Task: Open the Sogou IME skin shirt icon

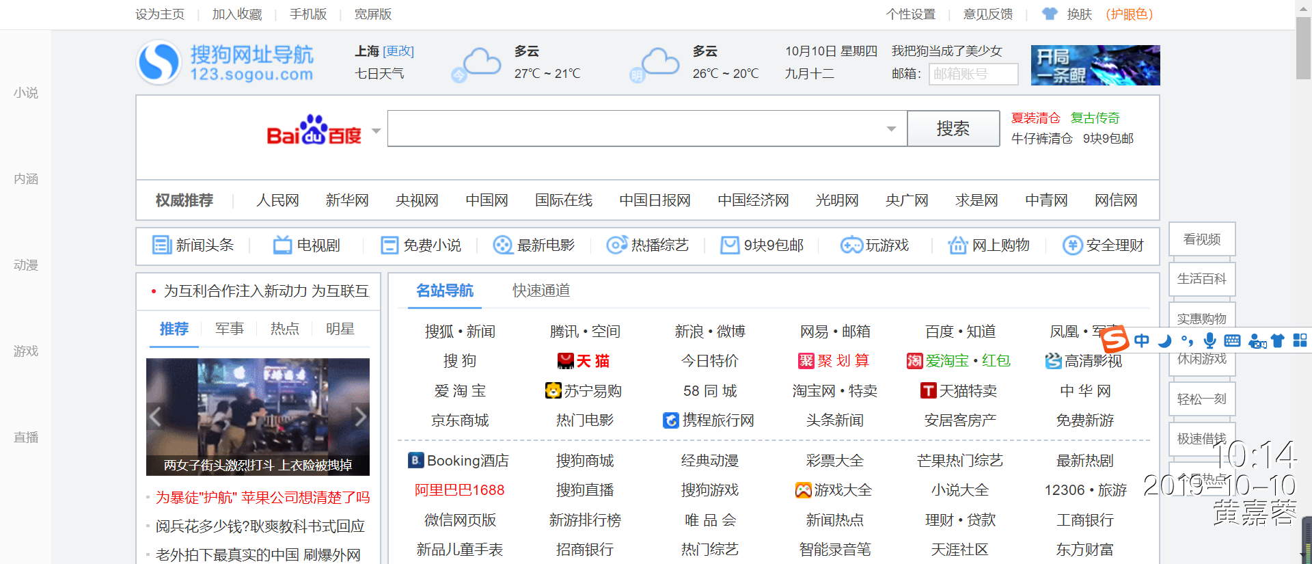Action: pyautogui.click(x=1278, y=340)
